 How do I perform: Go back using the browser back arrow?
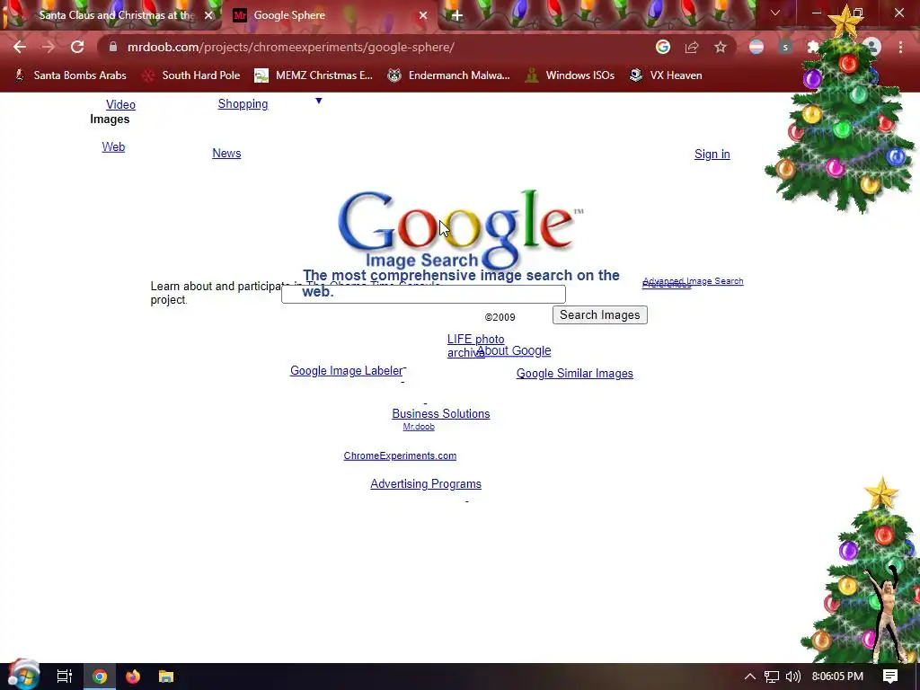click(20, 47)
